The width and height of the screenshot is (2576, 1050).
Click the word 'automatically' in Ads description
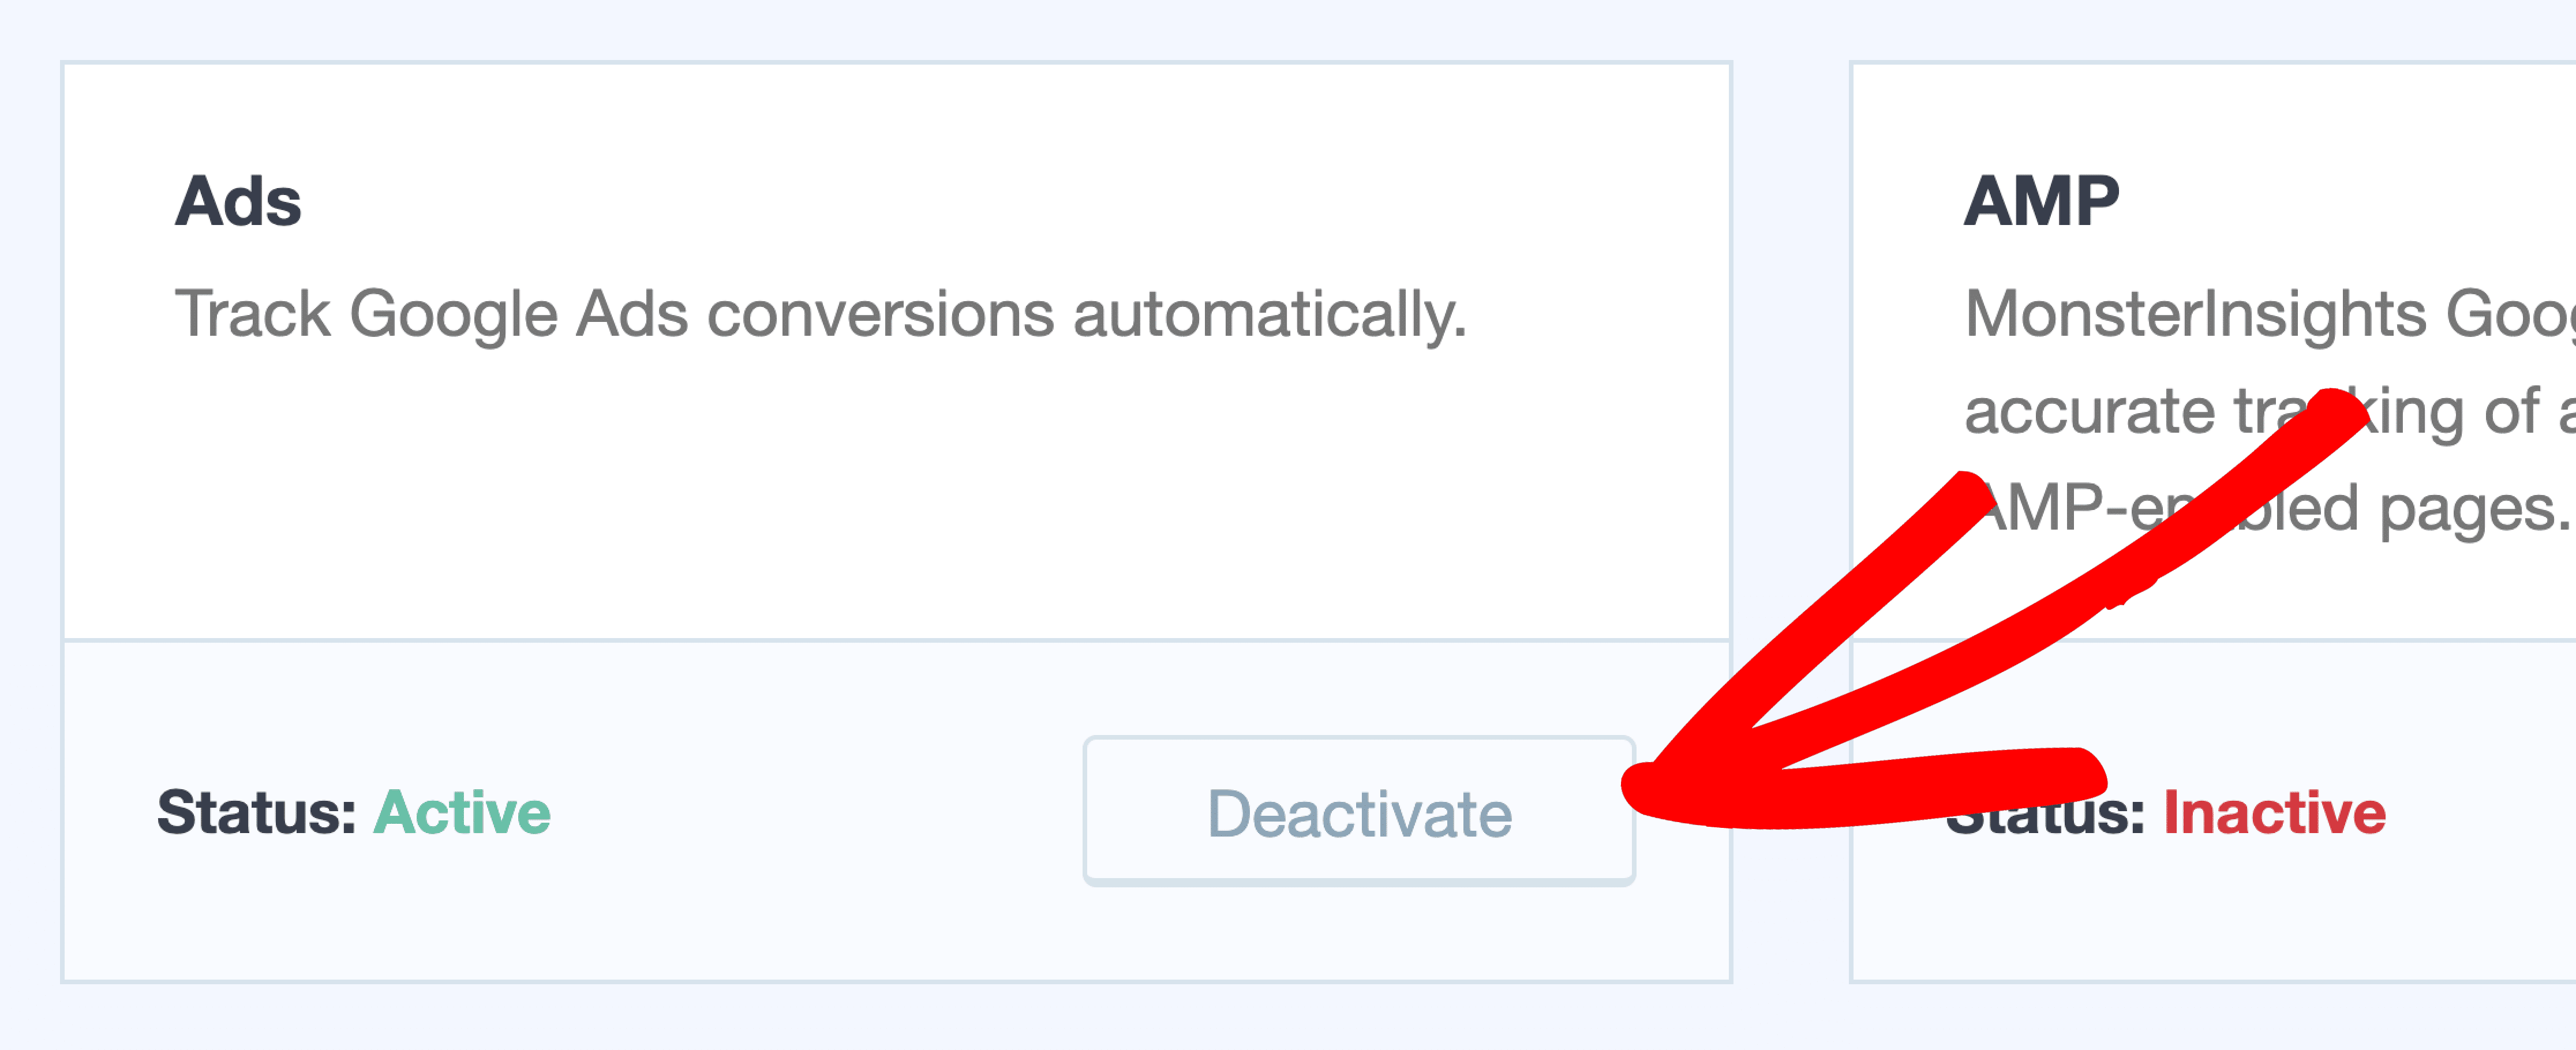click(x=1269, y=314)
